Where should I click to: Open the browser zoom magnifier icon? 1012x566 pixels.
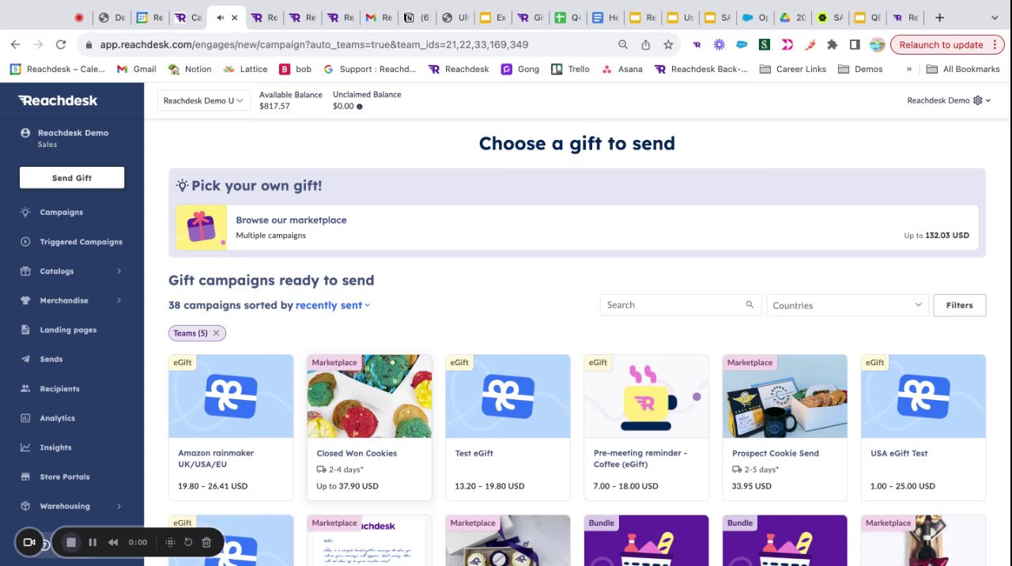point(623,44)
